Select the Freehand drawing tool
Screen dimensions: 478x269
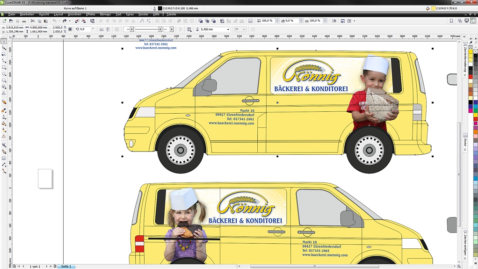pyautogui.click(x=4, y=61)
